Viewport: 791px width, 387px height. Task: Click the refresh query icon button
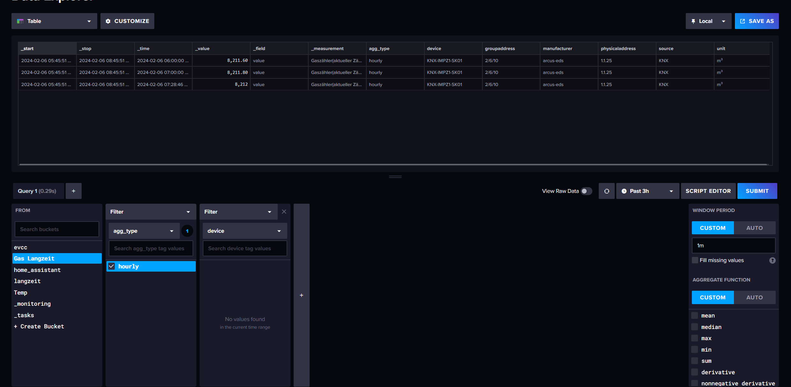click(x=606, y=191)
